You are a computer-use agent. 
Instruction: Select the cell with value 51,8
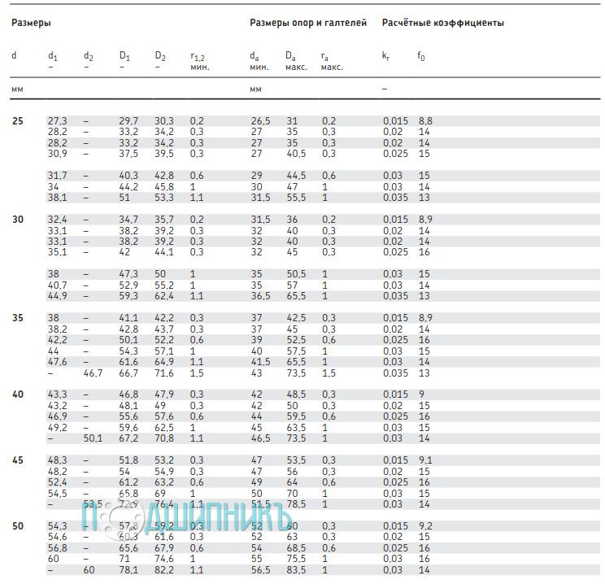[128, 460]
